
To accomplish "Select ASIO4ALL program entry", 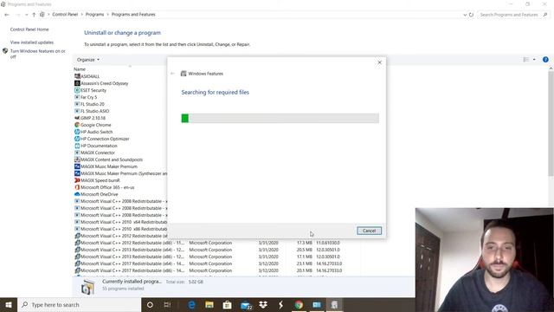I will click(x=90, y=76).
